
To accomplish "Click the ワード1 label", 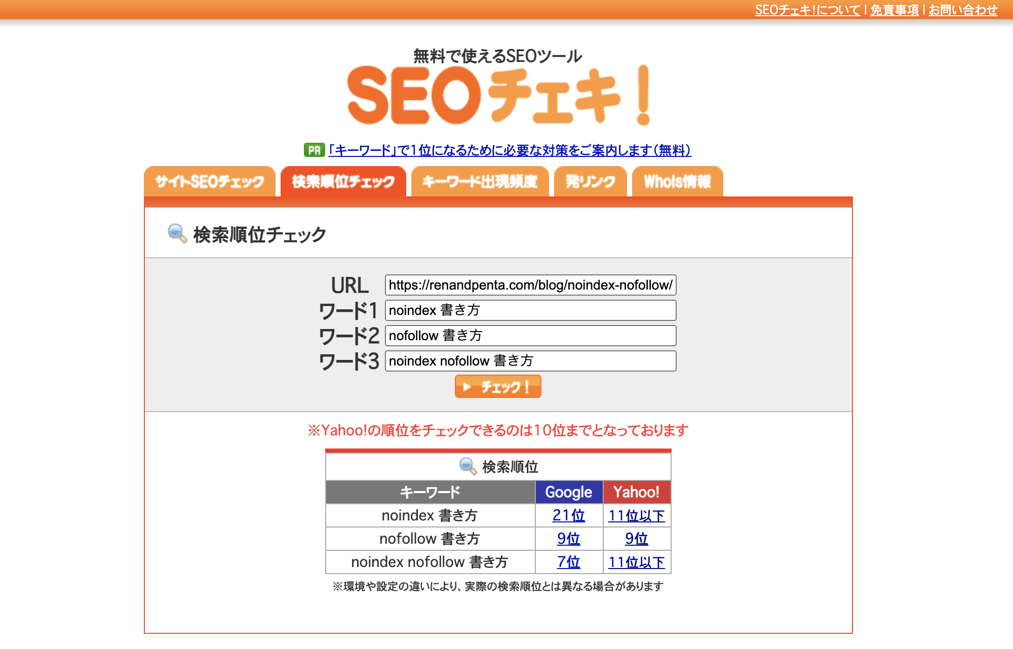I will coord(348,311).
